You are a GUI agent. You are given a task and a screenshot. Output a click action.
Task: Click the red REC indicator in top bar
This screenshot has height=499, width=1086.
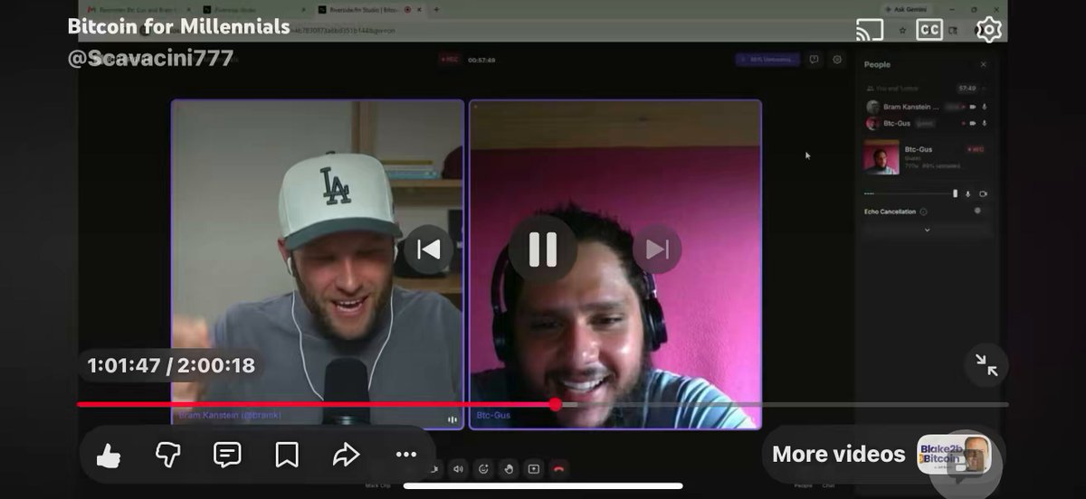[449, 60]
